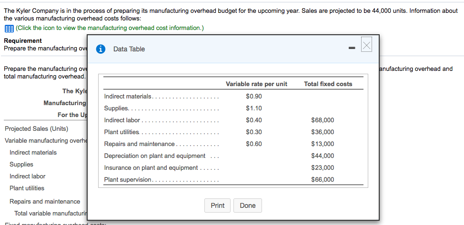Click the Print button
This screenshot has width=464, height=225.
click(x=218, y=205)
